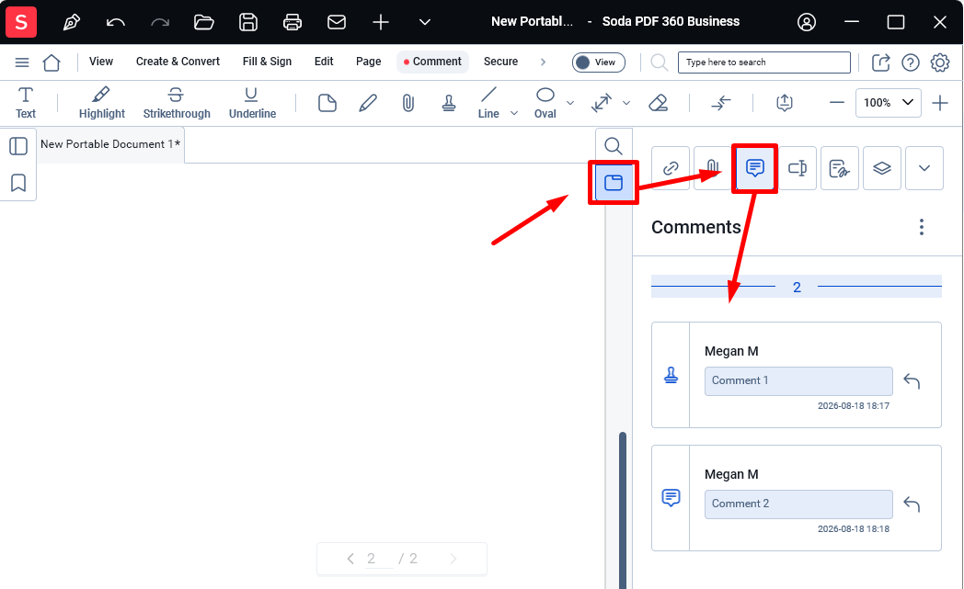Image resolution: width=964 pixels, height=589 pixels.
Task: Toggle the right side panel button
Action: pyautogui.click(x=614, y=183)
